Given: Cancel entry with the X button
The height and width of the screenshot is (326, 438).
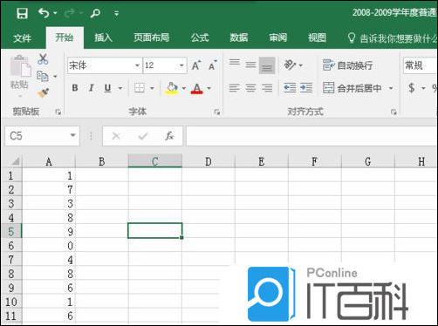Looking at the screenshot, I should [116, 136].
